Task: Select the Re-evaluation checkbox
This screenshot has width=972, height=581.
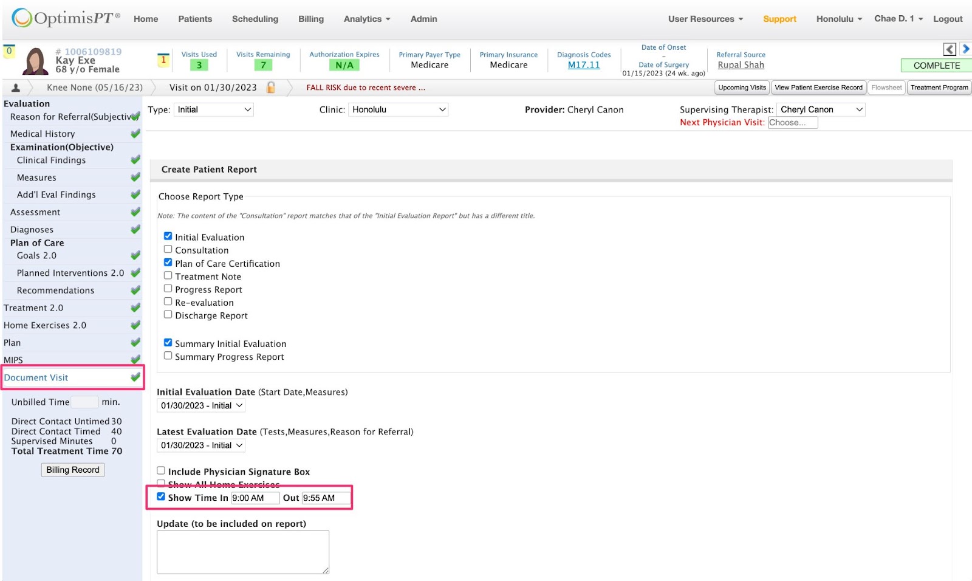Action: 168,301
